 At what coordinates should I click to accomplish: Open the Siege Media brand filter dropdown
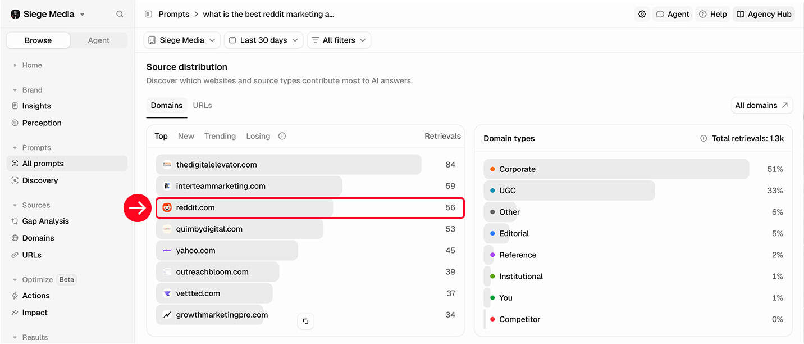point(182,40)
